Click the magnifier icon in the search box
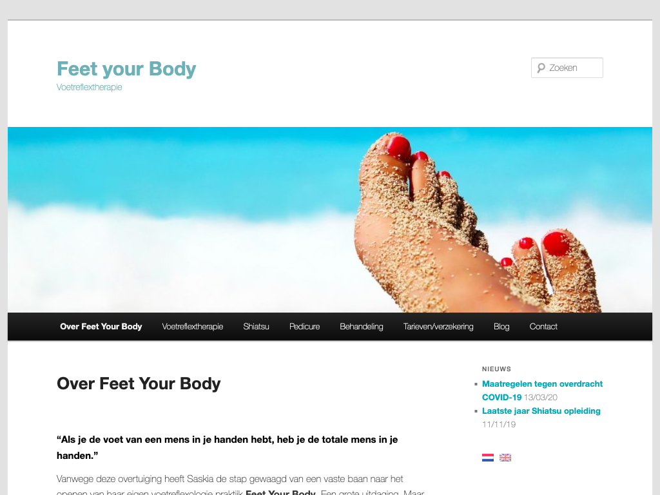Screen dimensions: 660x495 (x=541, y=68)
